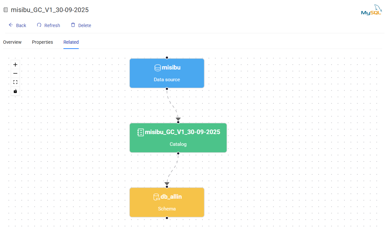Toggle the canvas interactivity lock
This screenshot has width=391, height=231.
[x=15, y=91]
